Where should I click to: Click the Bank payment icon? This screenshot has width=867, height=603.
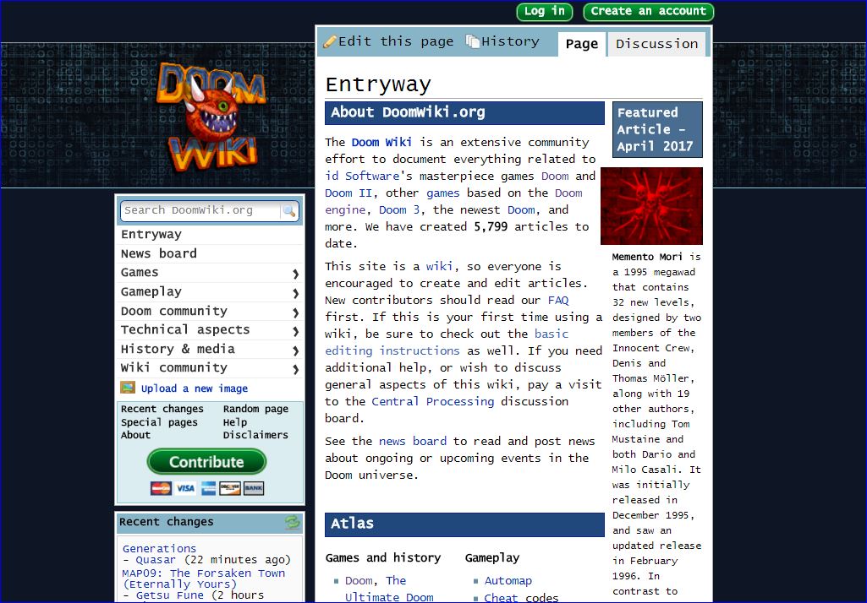click(x=253, y=488)
